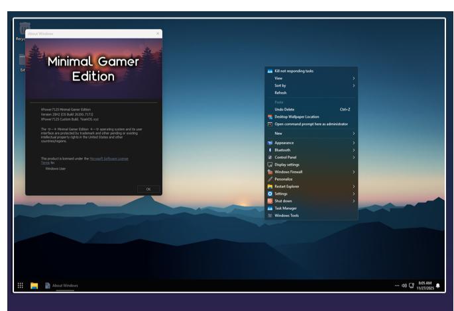The image size is (454, 311).
Task: Click the Settings gear icon in the menu
Action: 270,194
